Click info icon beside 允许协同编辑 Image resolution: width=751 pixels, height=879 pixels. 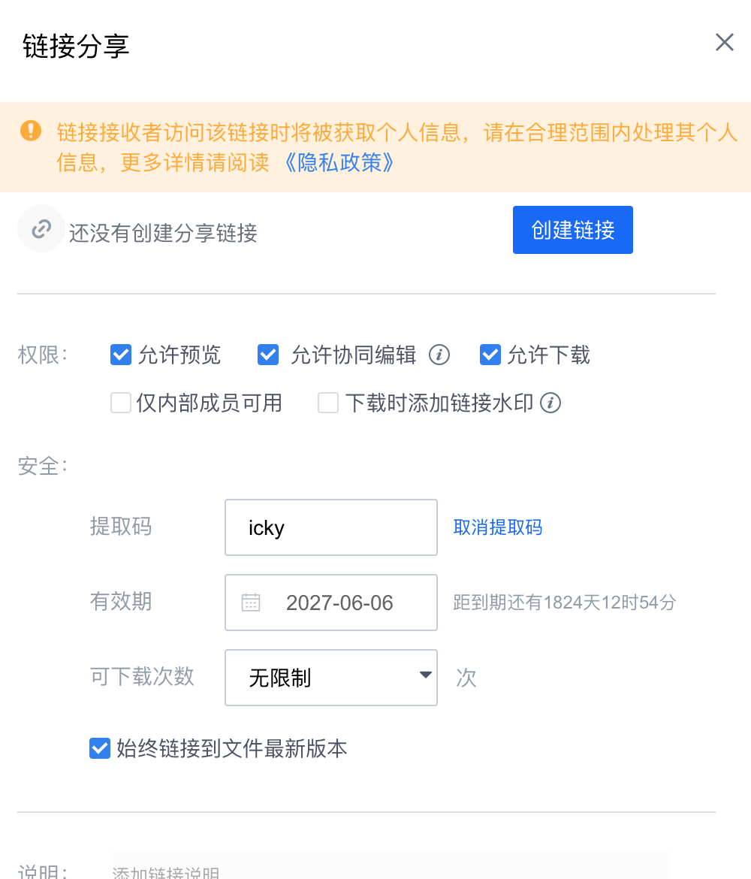tap(439, 355)
